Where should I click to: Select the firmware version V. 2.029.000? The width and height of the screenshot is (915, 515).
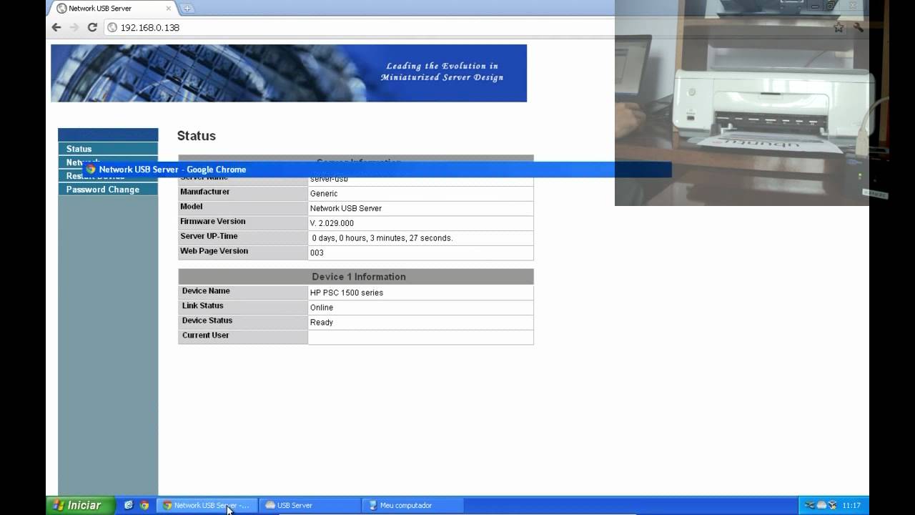click(332, 223)
